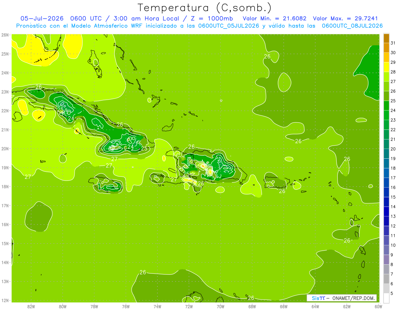Click the title 'Temperatura (C,somb.)'

pyautogui.click(x=205, y=8)
